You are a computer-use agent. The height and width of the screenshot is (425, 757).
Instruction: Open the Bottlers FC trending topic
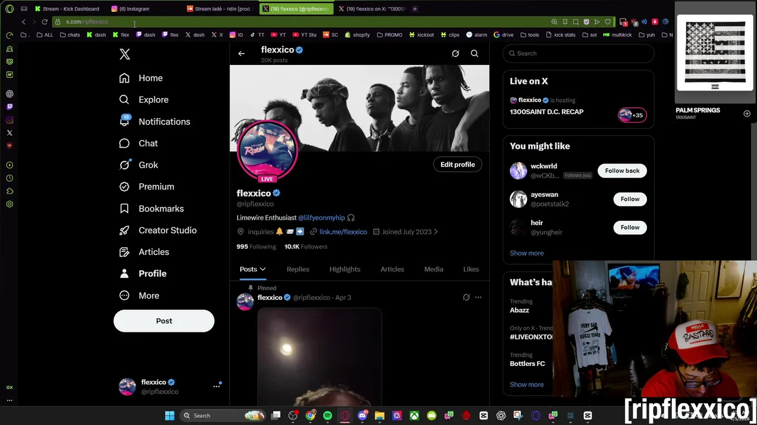528,364
